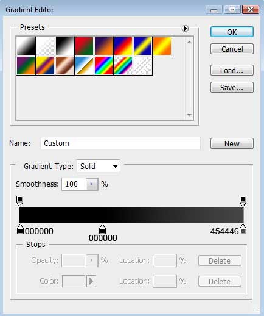
Task: Click Save... to export gradients
Action: click(232, 87)
